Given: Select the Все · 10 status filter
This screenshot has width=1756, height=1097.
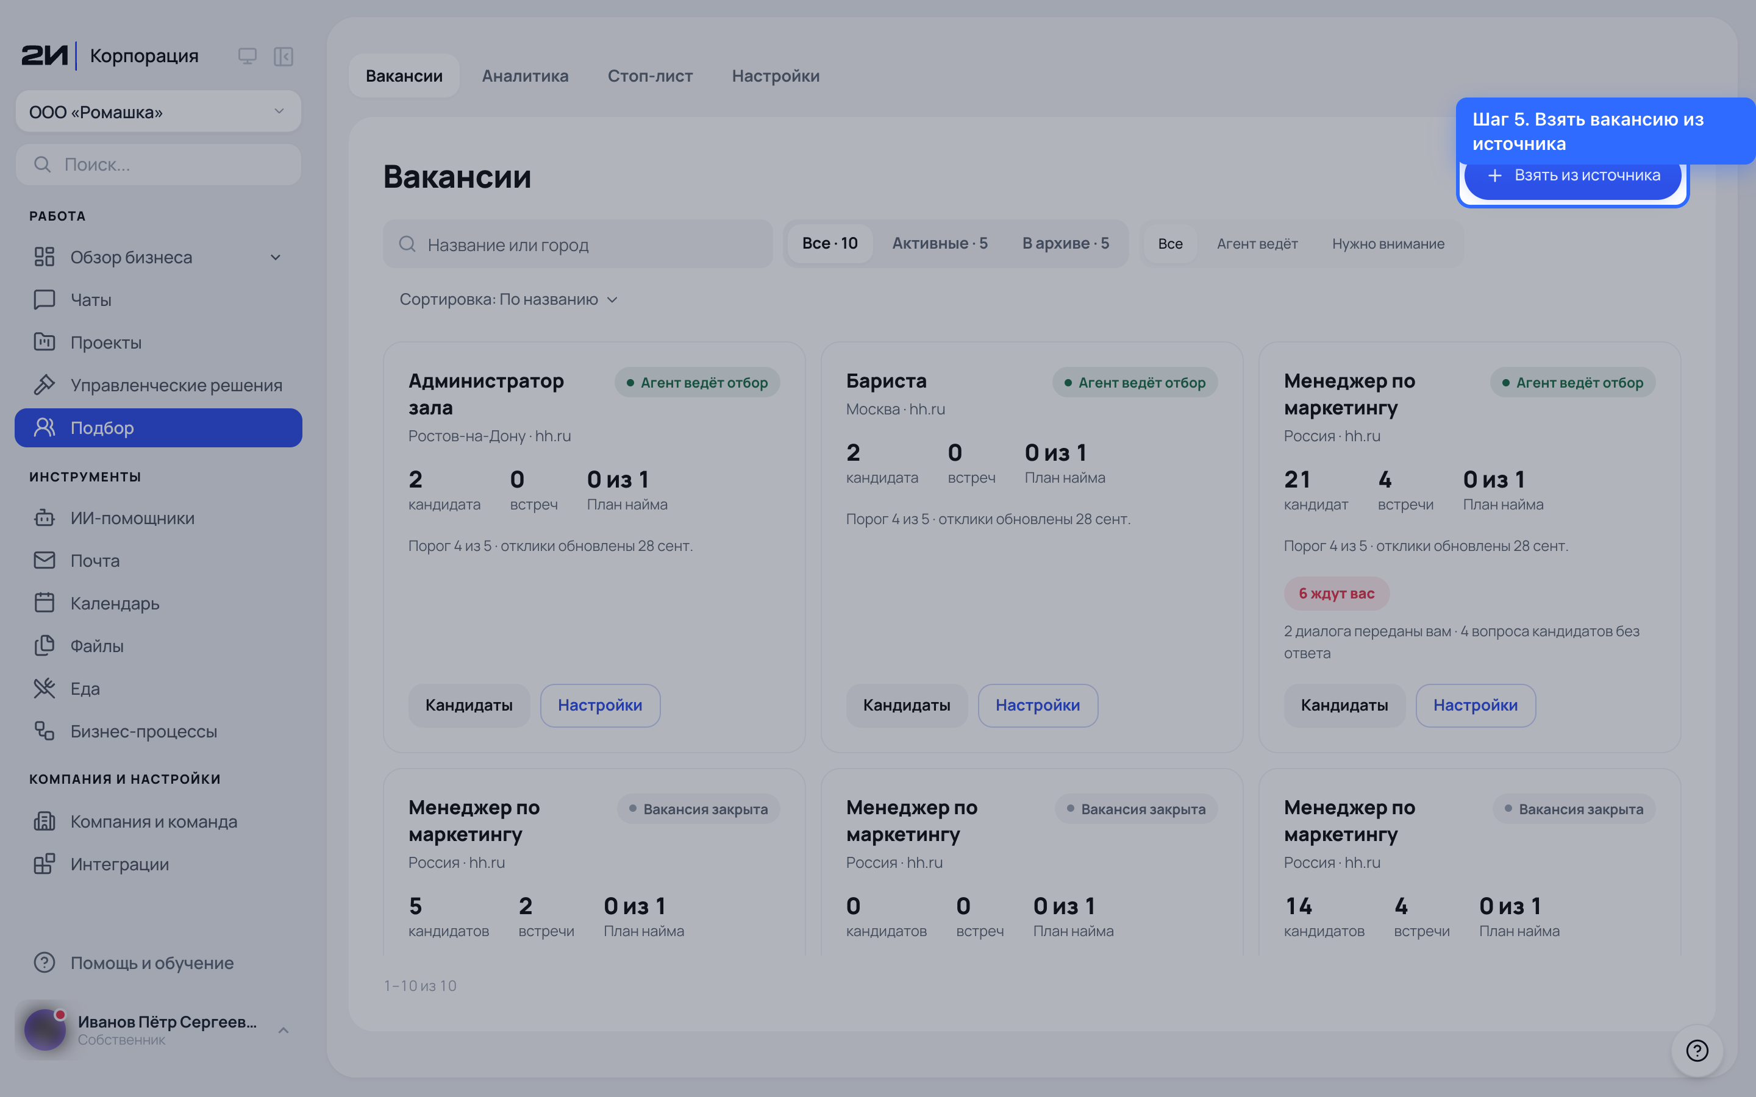Looking at the screenshot, I should click(x=829, y=244).
